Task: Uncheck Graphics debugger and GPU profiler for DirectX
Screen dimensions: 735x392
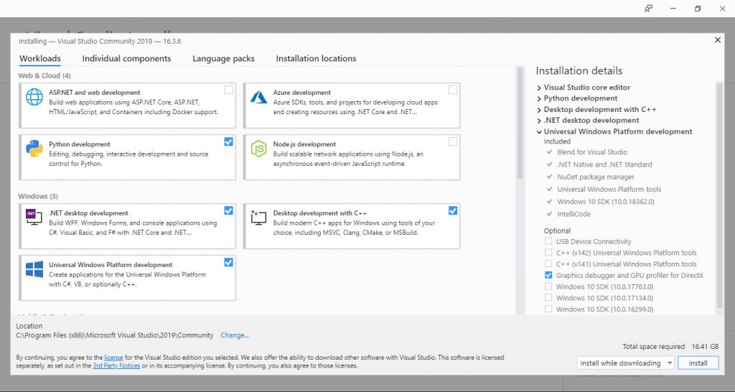Action: (548, 275)
